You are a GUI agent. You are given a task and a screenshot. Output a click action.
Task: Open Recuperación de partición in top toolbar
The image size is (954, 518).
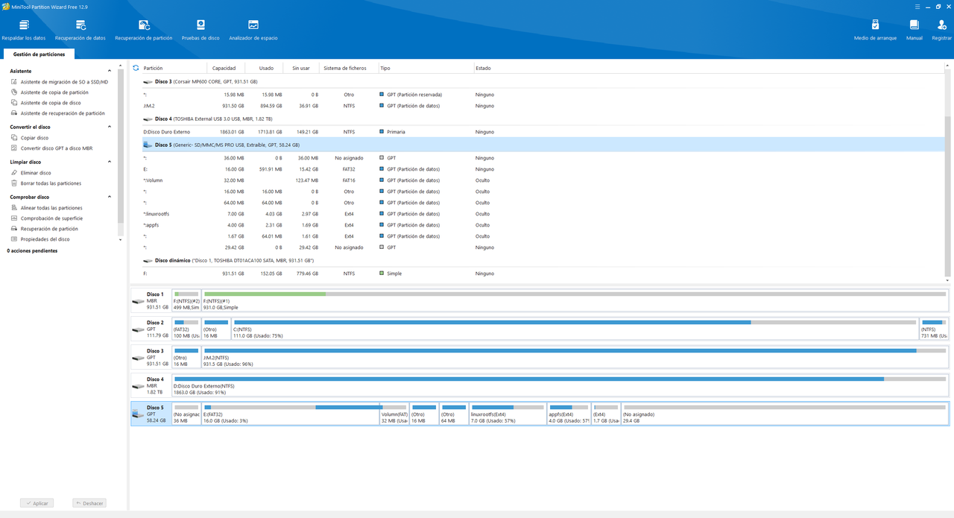point(144,30)
